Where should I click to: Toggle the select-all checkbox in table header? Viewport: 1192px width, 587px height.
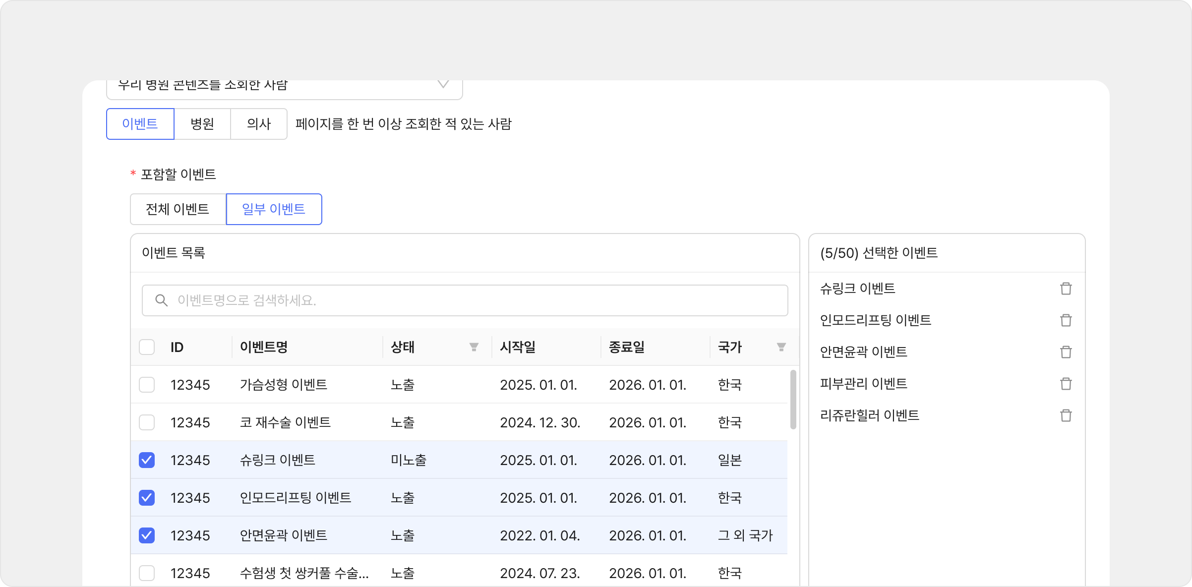point(147,347)
